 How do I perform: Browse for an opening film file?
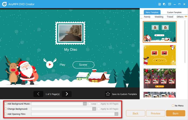click(x=116, y=114)
